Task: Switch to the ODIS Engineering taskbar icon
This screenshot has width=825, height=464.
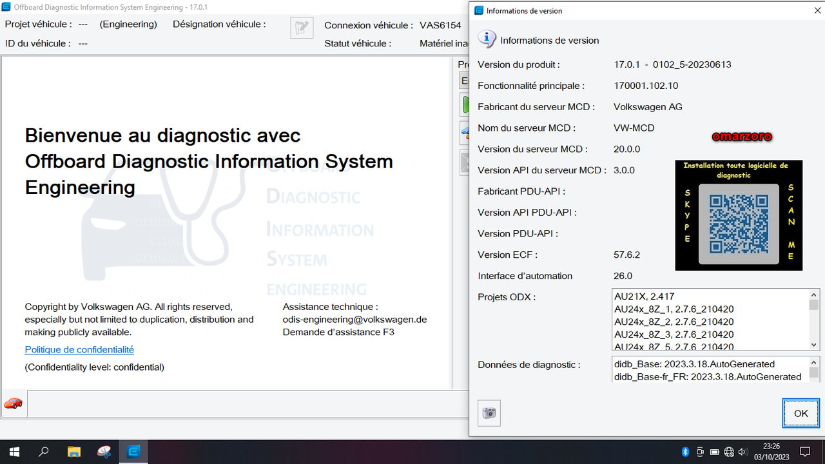Action: coord(134,452)
